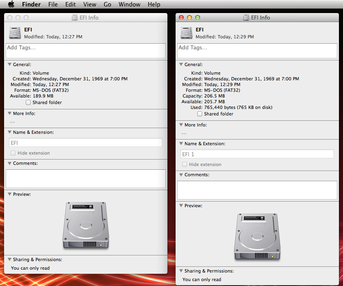The height and width of the screenshot is (286, 343).
Task: Click Format MS-DOS (FAT32) in left window
Action: (51, 90)
